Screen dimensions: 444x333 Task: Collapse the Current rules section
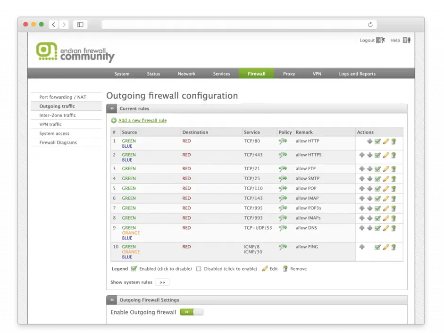[x=112, y=108]
